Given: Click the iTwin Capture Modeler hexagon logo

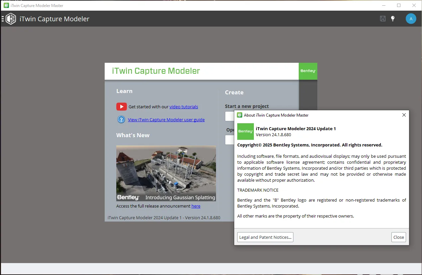Looking at the screenshot, I should click(x=11, y=19).
